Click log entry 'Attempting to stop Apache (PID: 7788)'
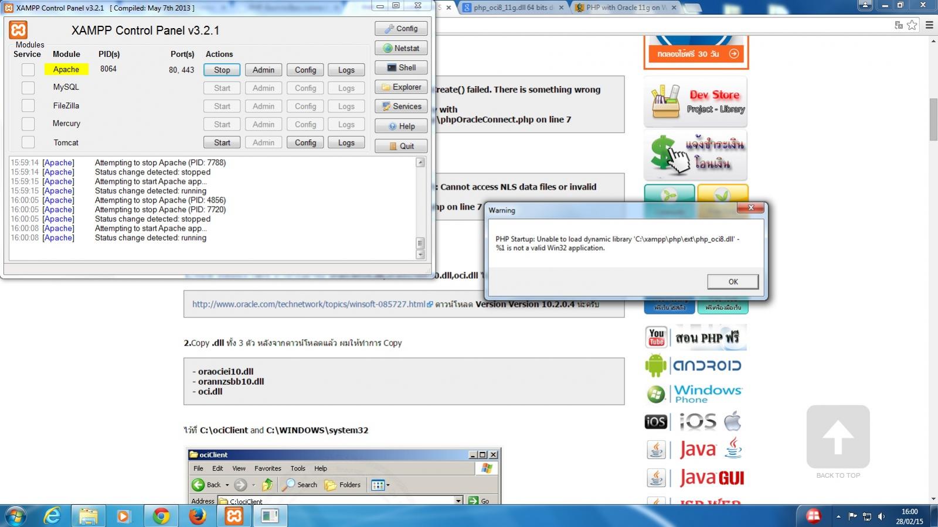 (x=160, y=163)
